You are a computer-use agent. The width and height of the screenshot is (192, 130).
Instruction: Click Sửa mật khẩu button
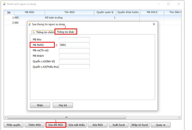pyautogui.click(x=77, y=125)
